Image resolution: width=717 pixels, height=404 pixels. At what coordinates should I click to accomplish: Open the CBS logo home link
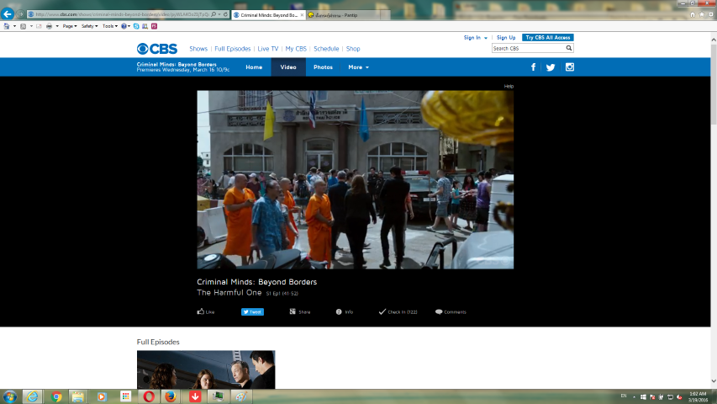point(157,49)
